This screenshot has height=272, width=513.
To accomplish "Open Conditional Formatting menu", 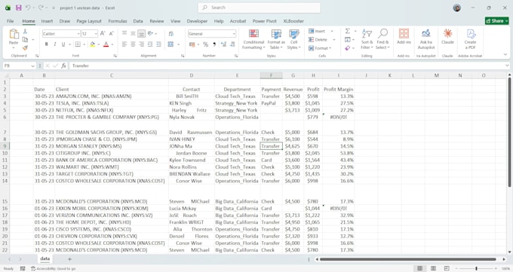I will click(x=253, y=39).
